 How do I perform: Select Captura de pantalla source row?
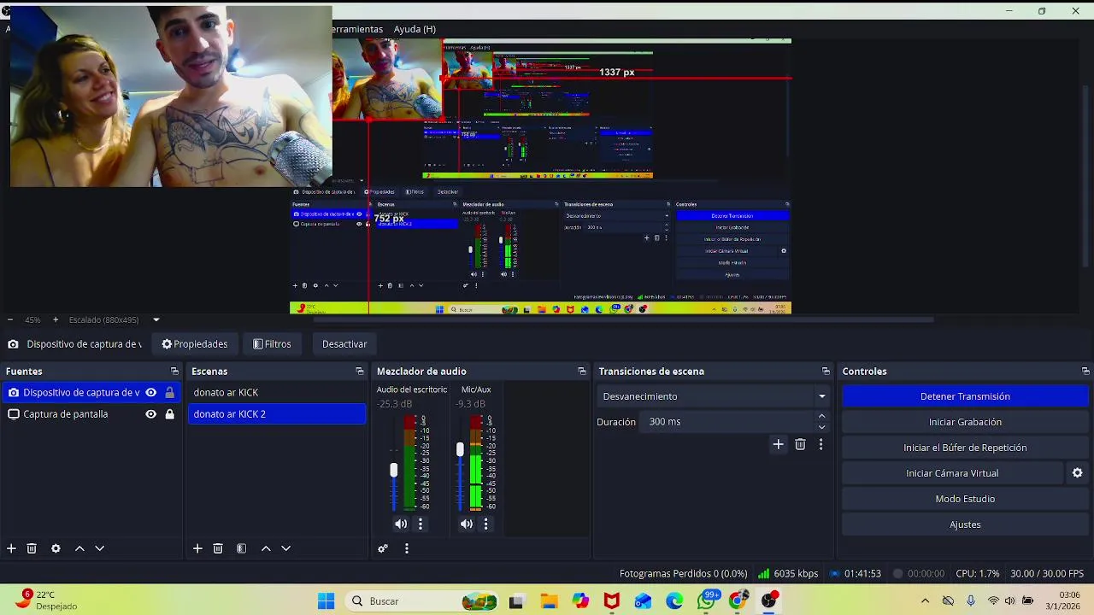point(91,414)
